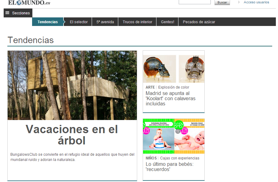Click the El Mundo logo
This screenshot has width=278, height=182.
(x=29, y=3)
